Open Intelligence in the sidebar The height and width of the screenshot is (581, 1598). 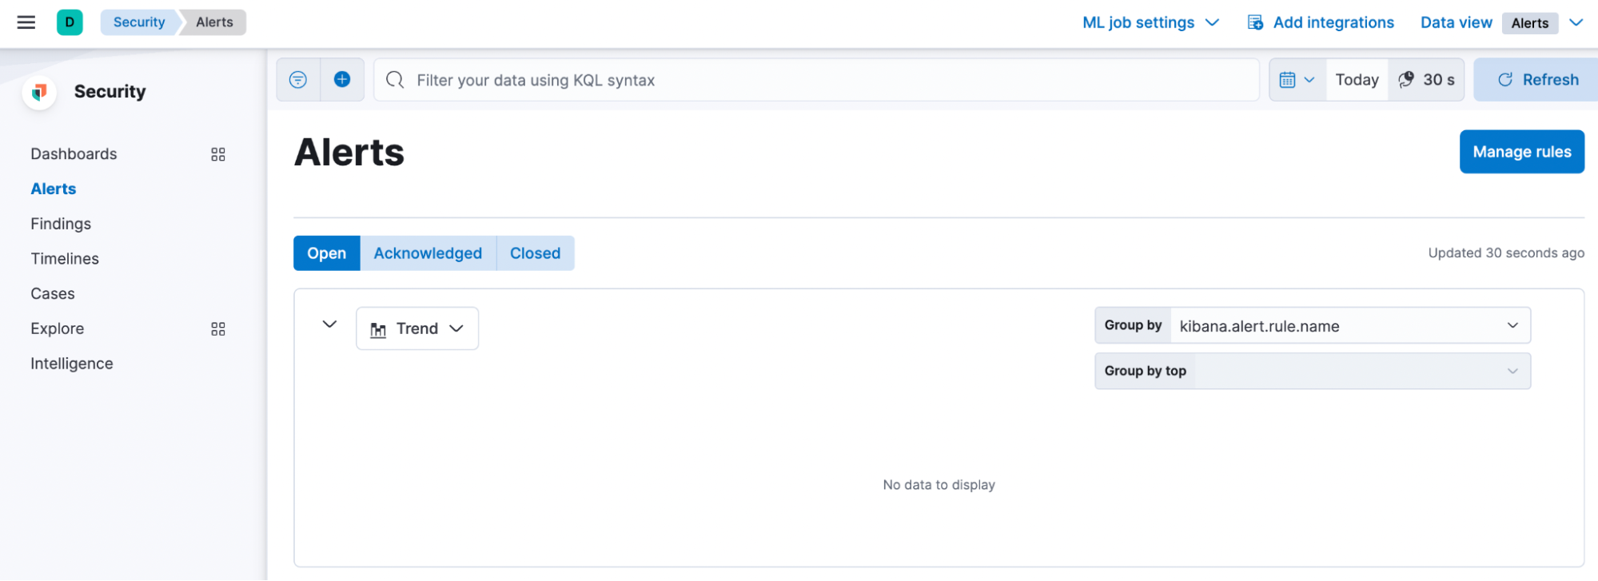[x=72, y=364]
